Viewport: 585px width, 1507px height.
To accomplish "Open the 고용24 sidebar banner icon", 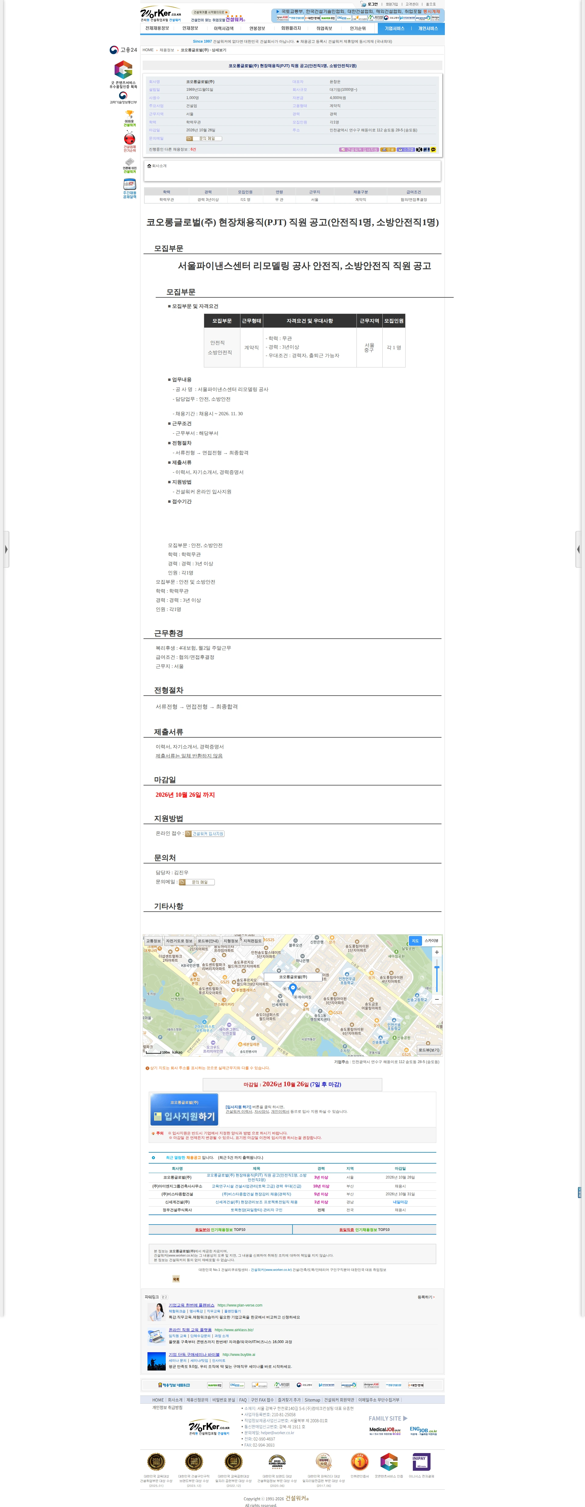I will tap(123, 50).
